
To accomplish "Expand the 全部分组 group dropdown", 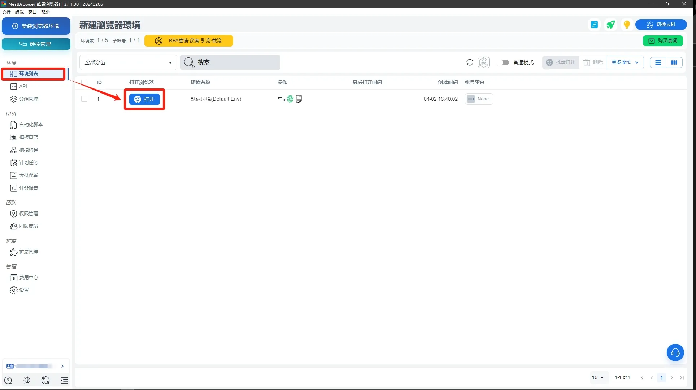I will tap(128, 62).
